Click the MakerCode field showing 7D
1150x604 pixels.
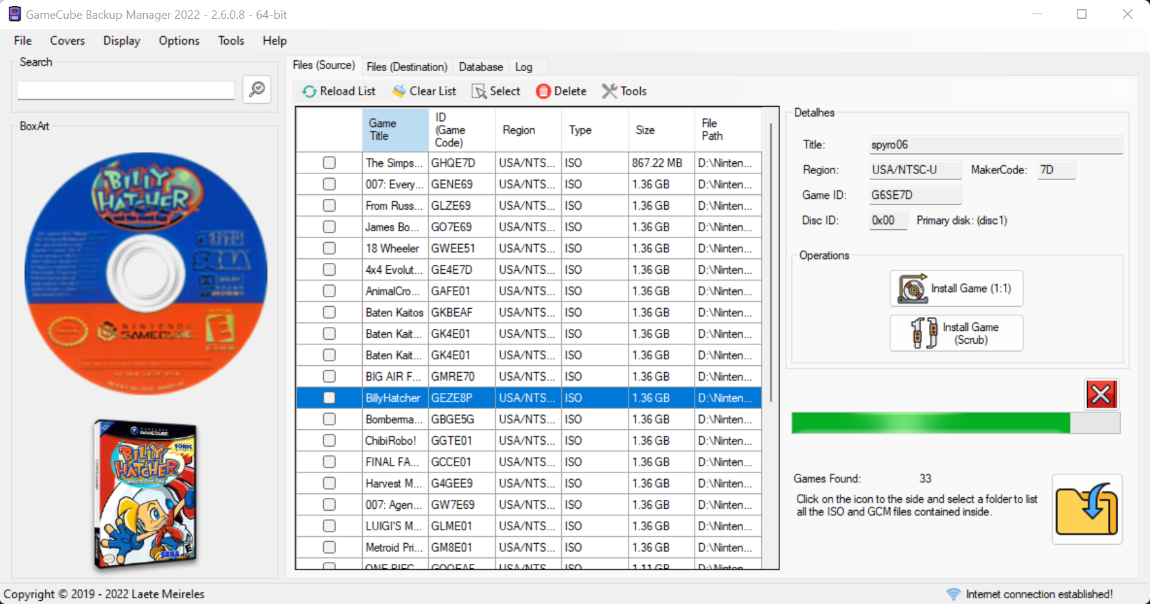pos(1056,170)
